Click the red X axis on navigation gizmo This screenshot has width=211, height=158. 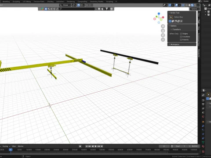coord(163,17)
